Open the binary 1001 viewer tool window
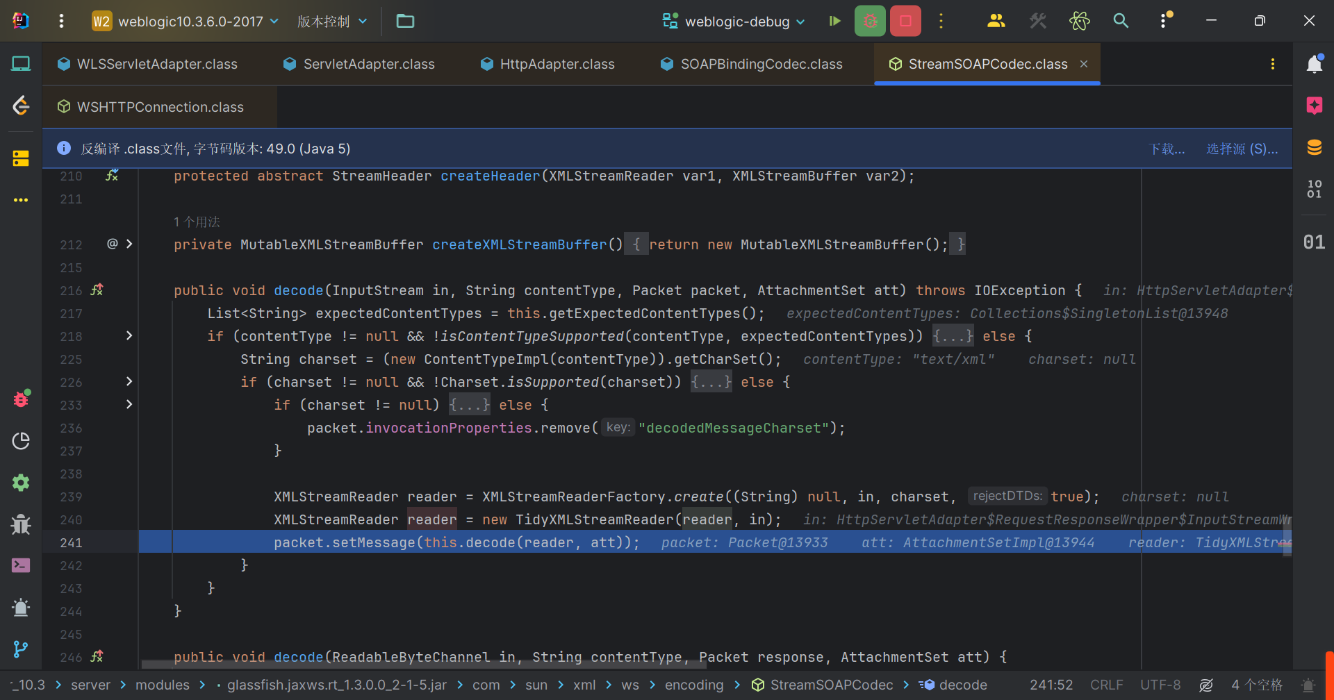This screenshot has width=1334, height=700. (x=1314, y=189)
